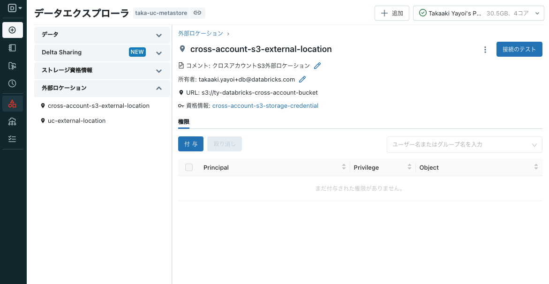Edit the comment with the pencil icon
This screenshot has width=549, height=284.
pyautogui.click(x=317, y=66)
